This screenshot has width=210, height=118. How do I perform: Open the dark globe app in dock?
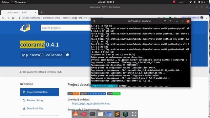coord(125,114)
